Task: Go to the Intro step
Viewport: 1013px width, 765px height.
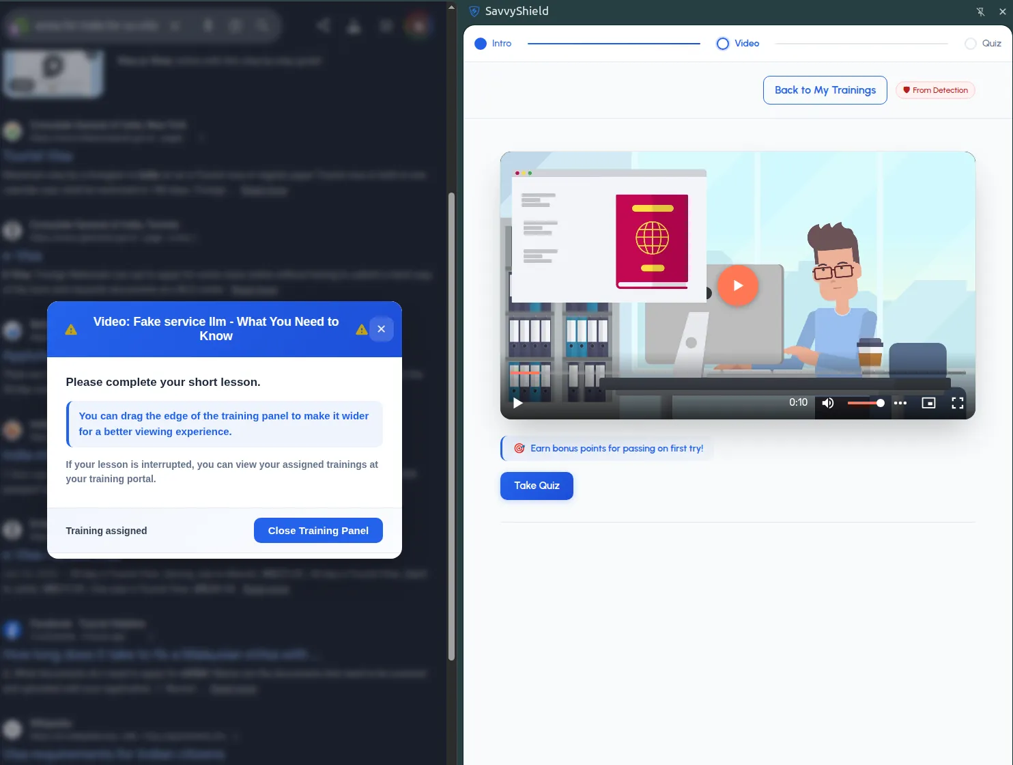Action: [x=493, y=44]
